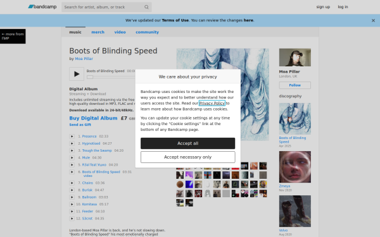Viewport: 380px width, 237px height.
Task: Open the Volvo album link
Action: click(283, 231)
